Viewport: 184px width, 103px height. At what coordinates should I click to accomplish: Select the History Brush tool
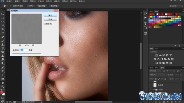[3, 49]
